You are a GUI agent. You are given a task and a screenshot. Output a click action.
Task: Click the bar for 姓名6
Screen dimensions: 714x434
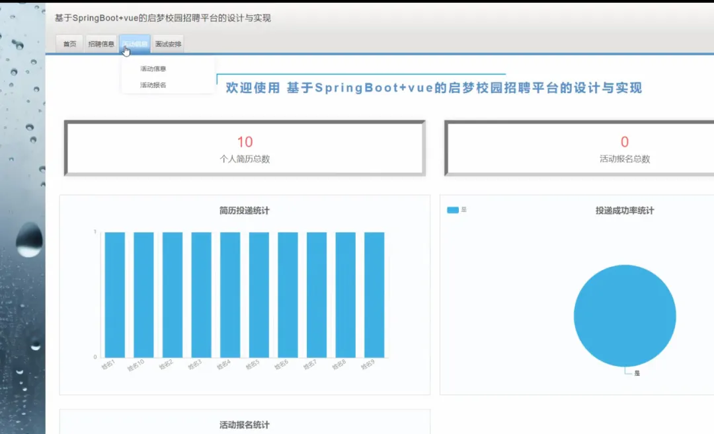(288, 295)
